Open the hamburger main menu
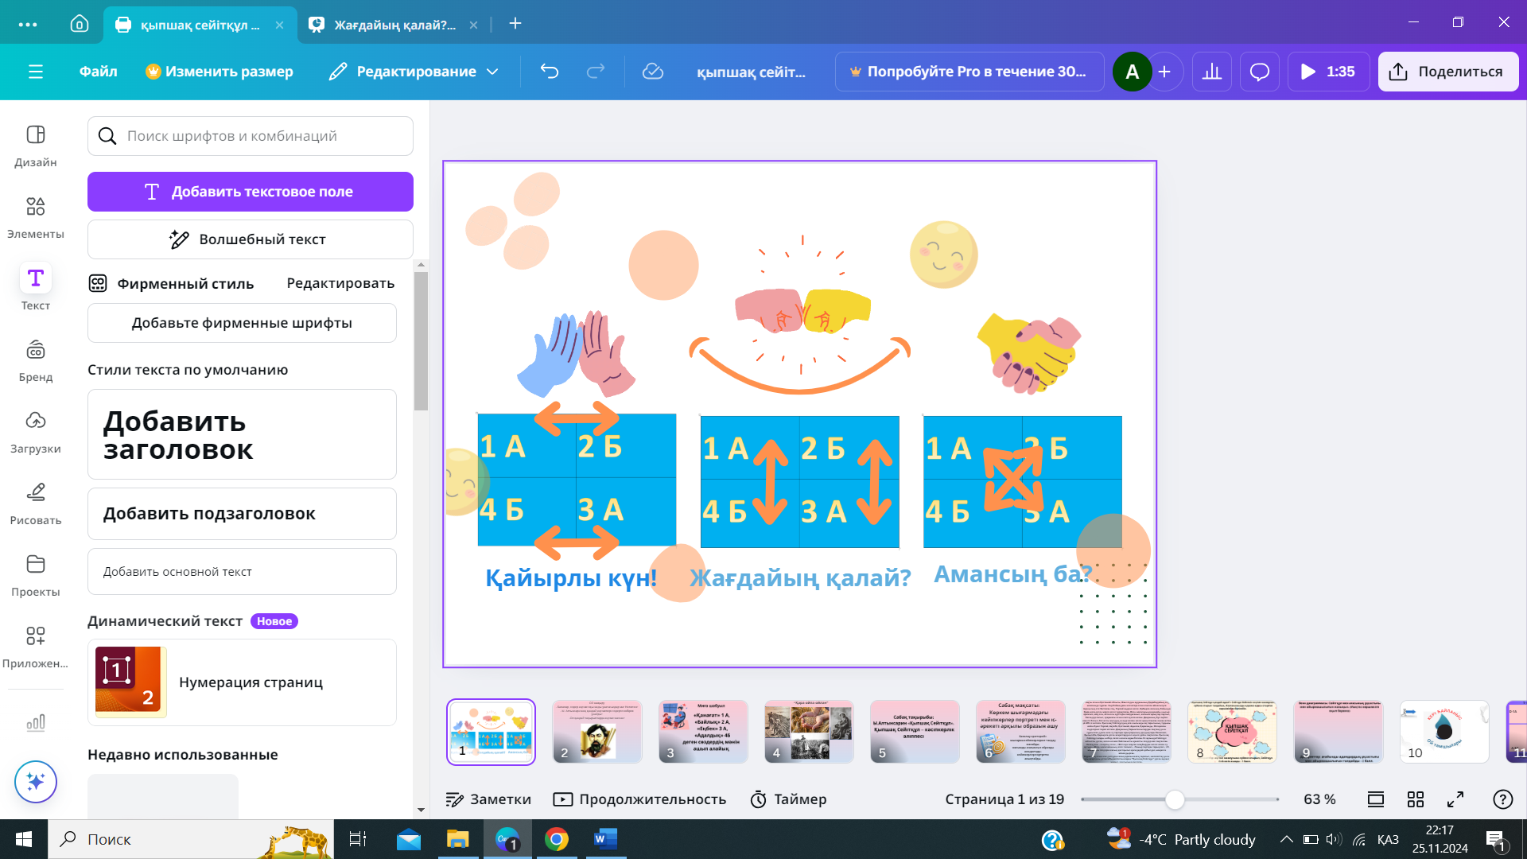1527x859 pixels. [35, 72]
